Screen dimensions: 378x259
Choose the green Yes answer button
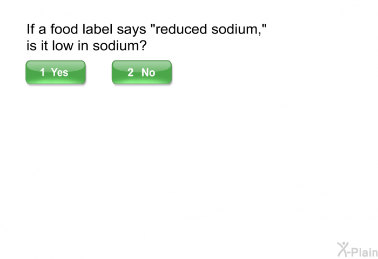point(56,72)
